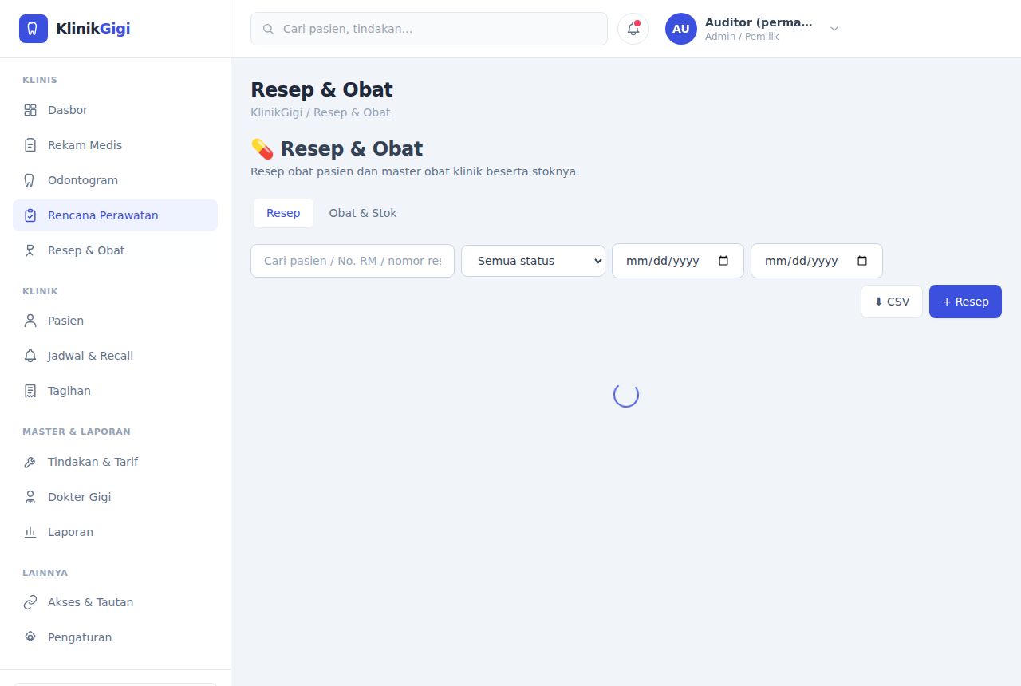This screenshot has width=1021, height=686.
Task: Select the Laporan chart icon
Action: (x=30, y=532)
